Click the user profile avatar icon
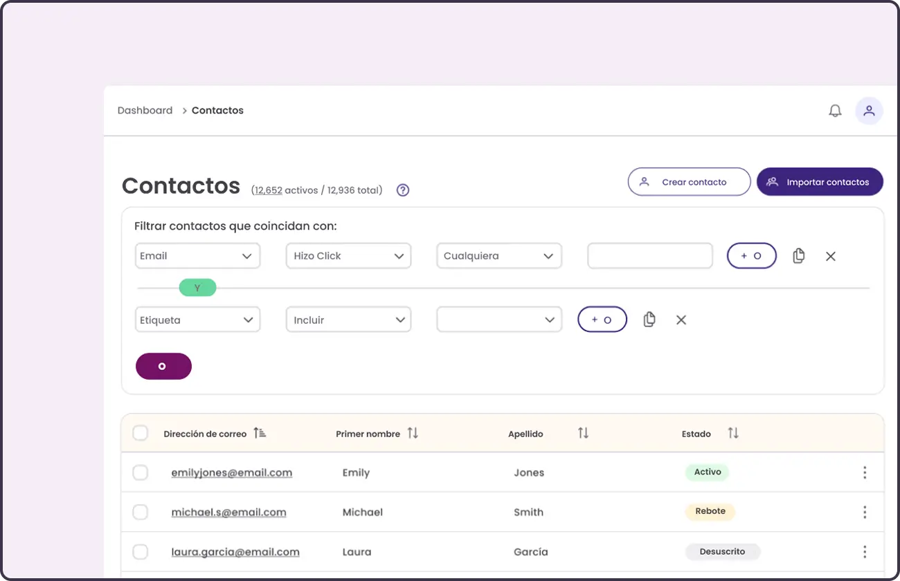 click(x=869, y=111)
